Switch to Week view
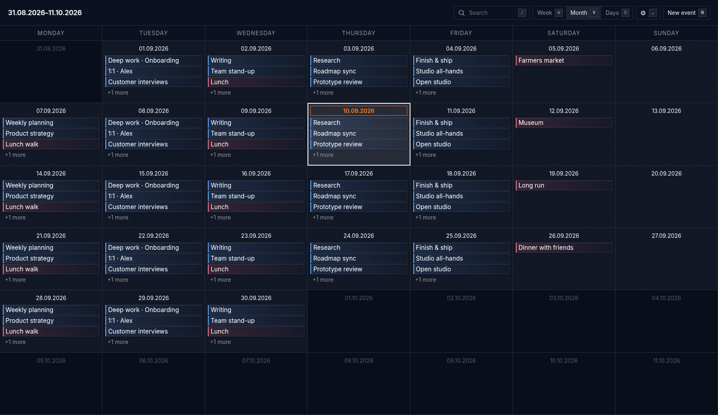The image size is (718, 415). (549, 13)
